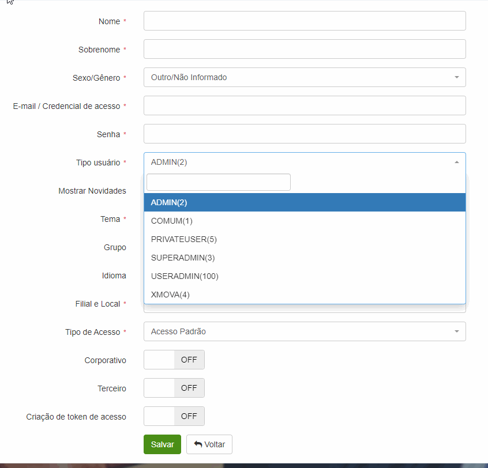488x468 pixels.
Task: Open the Tipo de Acesso dropdown
Action: 304,331
